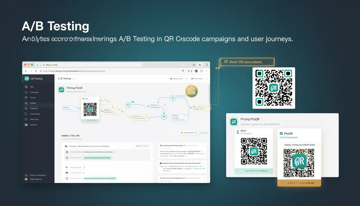Click the yellow-square button above the code panels

coord(189,133)
